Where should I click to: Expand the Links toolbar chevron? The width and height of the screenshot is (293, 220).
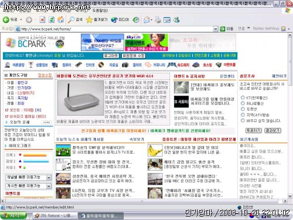click(x=248, y=28)
